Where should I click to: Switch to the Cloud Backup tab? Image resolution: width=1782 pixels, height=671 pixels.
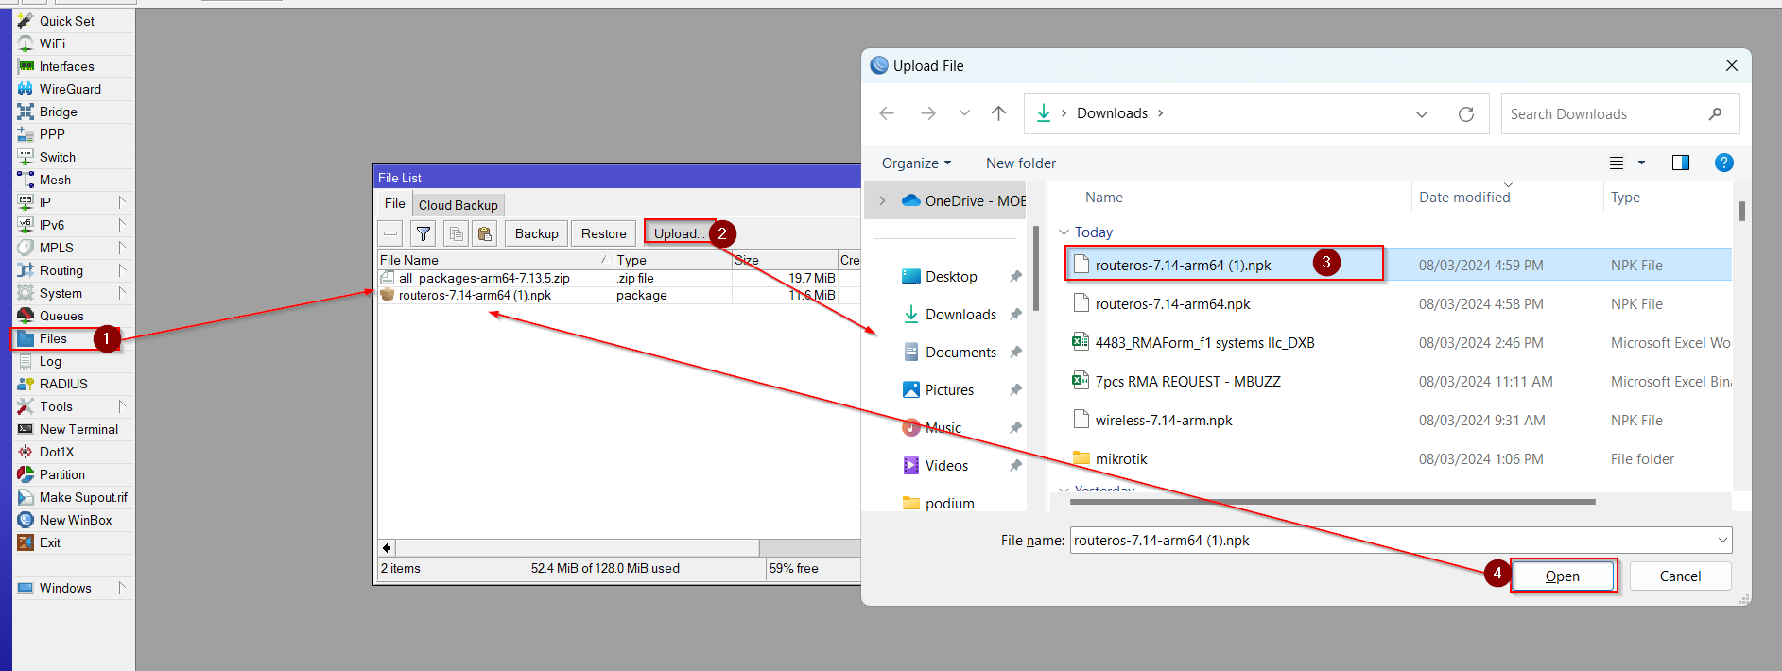point(458,205)
